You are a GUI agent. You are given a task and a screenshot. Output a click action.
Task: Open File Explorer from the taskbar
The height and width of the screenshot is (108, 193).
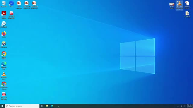[47, 106]
